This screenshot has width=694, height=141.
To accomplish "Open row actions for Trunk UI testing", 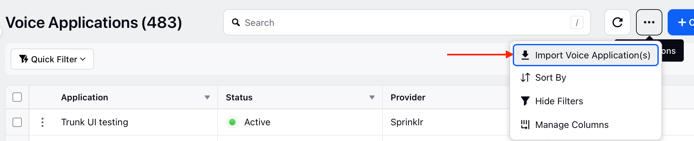I will click(43, 122).
